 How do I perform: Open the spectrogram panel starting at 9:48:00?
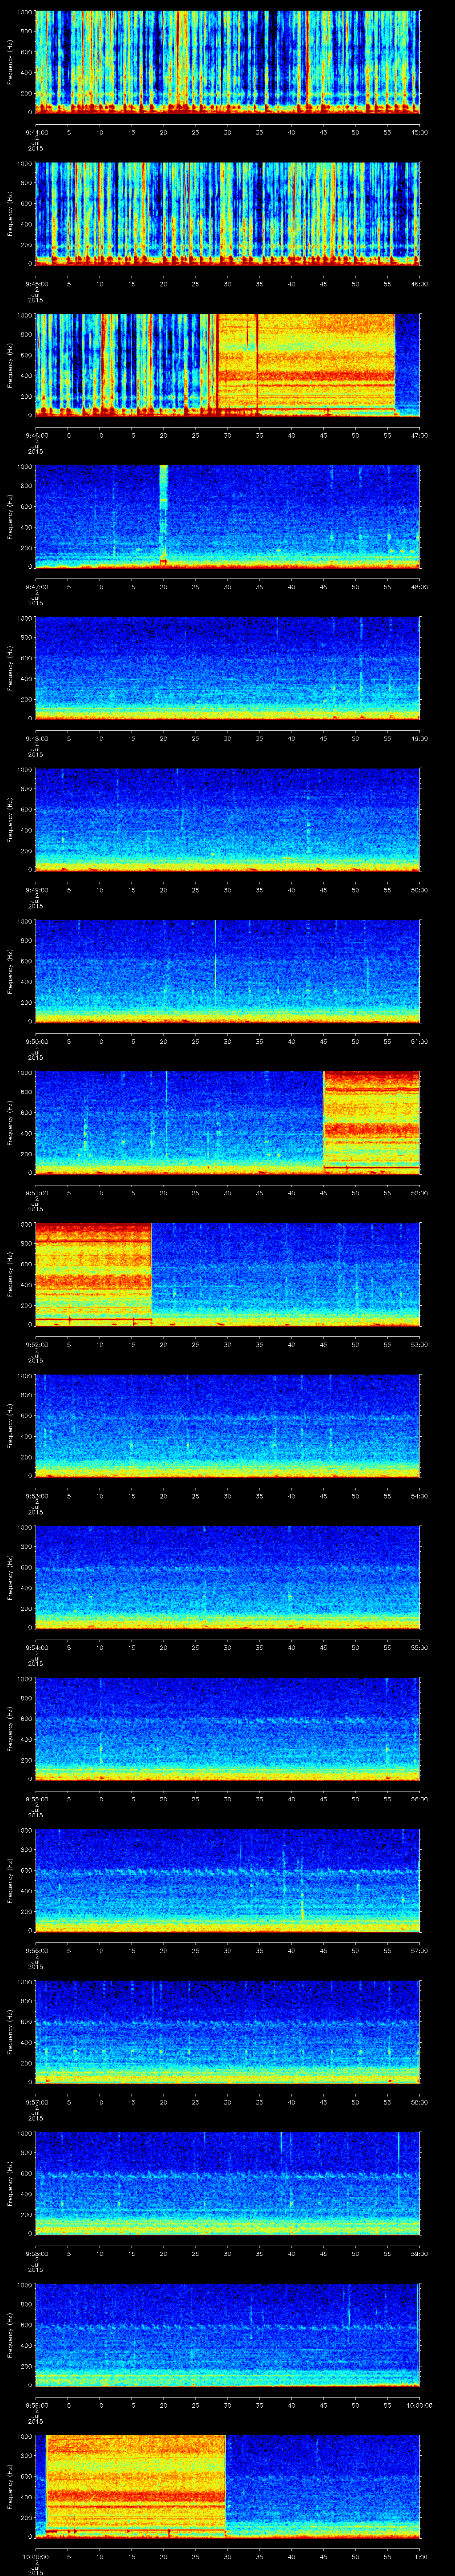click(227, 668)
